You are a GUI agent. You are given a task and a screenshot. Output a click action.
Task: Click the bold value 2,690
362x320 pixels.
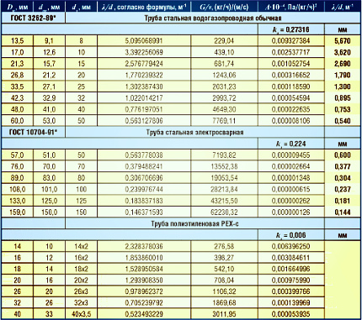pyautogui.click(x=343, y=64)
